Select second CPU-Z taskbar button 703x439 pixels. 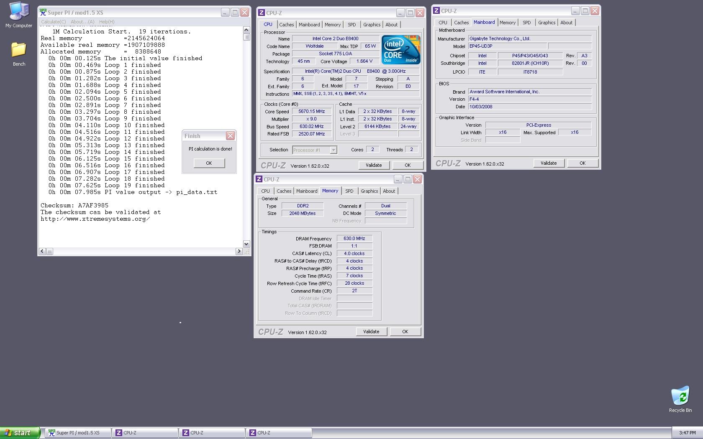coord(212,433)
